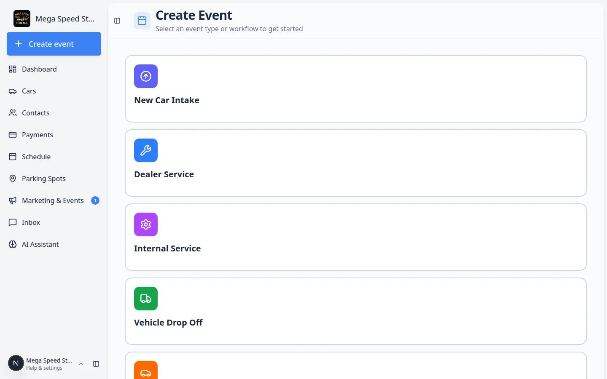Click the Help & settings text
This screenshot has width=607, height=379.
click(44, 368)
